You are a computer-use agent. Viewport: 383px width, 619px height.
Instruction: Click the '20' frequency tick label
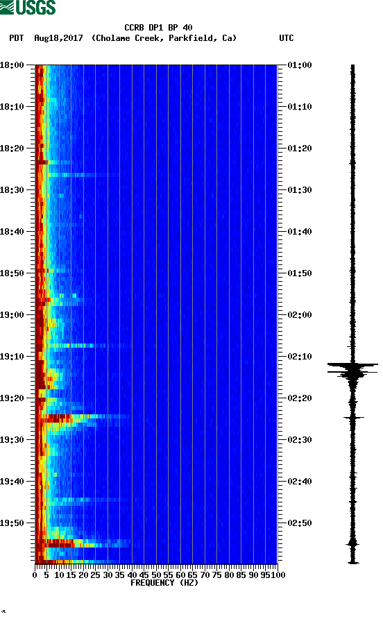point(83,575)
